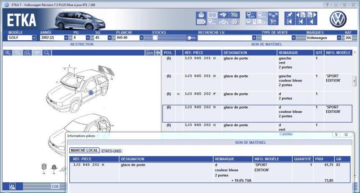Click the step-back arrow with thin bar

click(x=301, y=22)
